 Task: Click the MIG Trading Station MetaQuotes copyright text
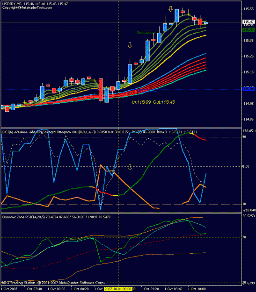[53, 283]
